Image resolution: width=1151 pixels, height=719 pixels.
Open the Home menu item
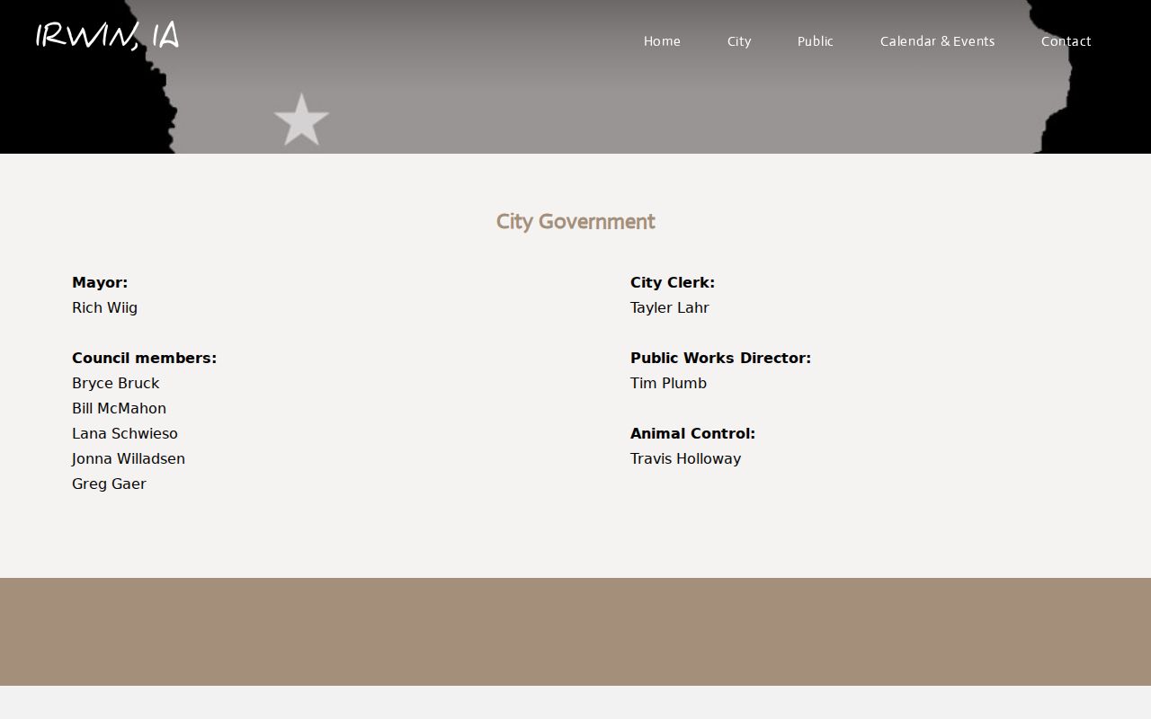point(662,41)
